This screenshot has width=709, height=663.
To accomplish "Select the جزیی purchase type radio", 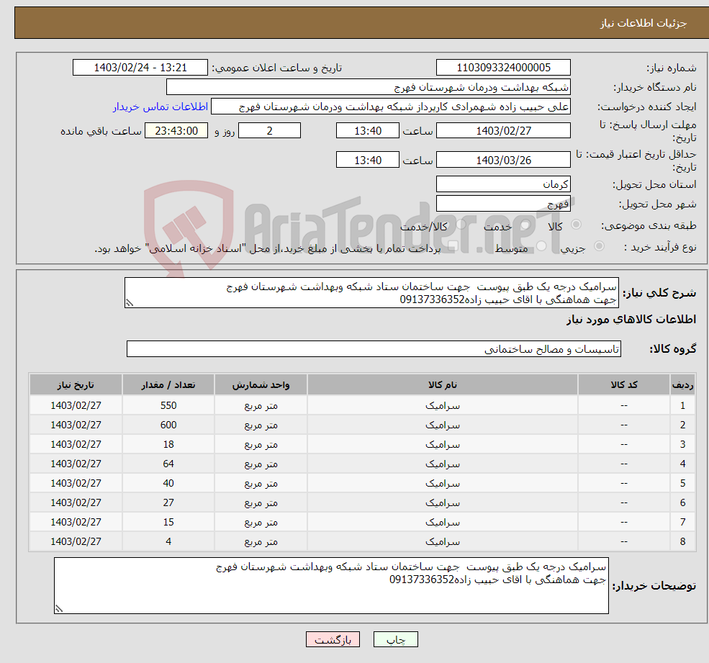I will tap(599, 246).
